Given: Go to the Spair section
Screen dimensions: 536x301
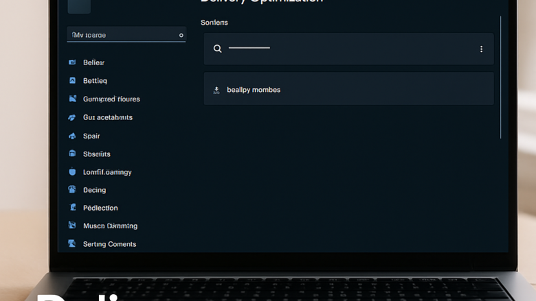Looking at the screenshot, I should point(91,136).
